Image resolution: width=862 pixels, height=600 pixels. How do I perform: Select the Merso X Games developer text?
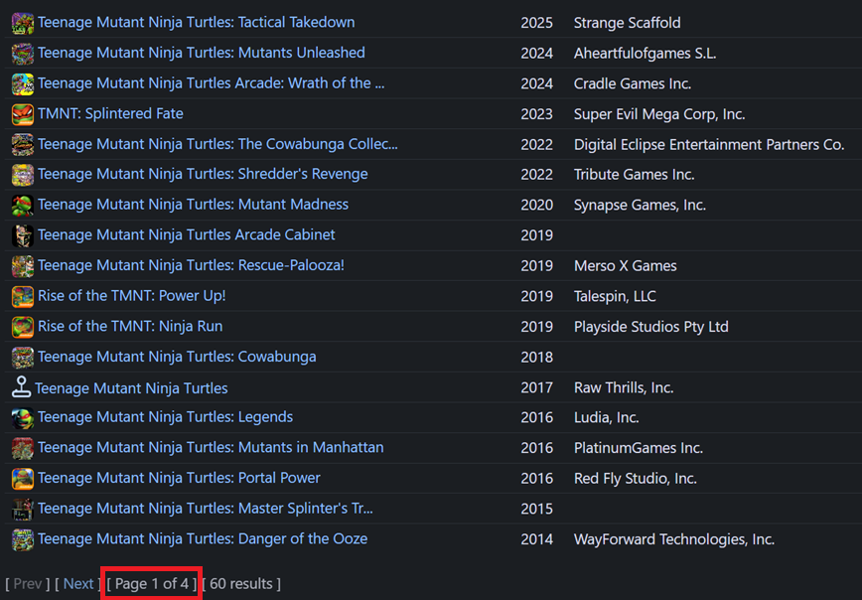coord(626,266)
